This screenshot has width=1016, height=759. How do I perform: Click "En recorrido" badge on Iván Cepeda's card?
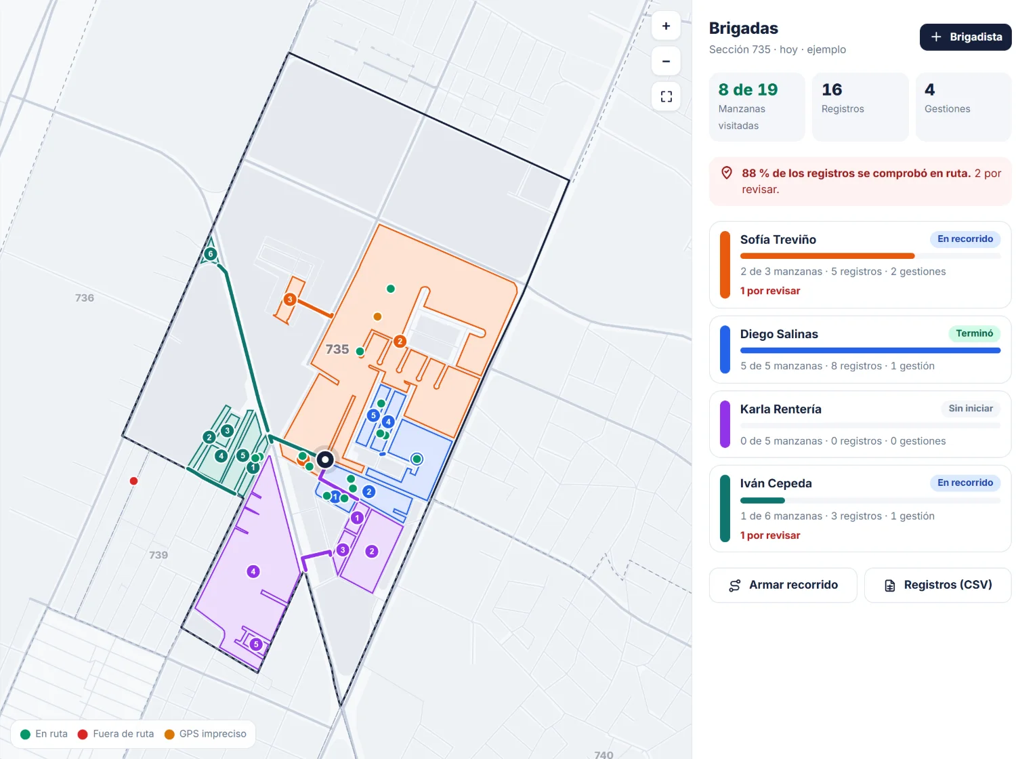965,483
